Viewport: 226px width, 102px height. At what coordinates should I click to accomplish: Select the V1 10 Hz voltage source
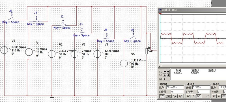pyautogui.click(x=29, y=52)
